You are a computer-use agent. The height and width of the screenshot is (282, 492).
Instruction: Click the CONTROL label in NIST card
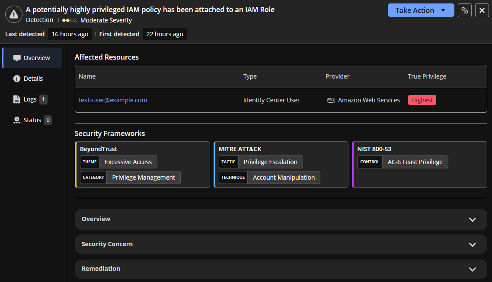point(370,162)
